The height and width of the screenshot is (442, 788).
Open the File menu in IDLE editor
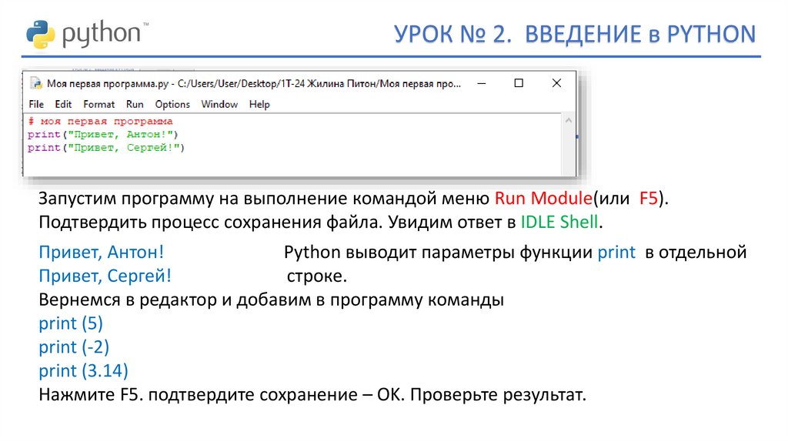tap(36, 104)
